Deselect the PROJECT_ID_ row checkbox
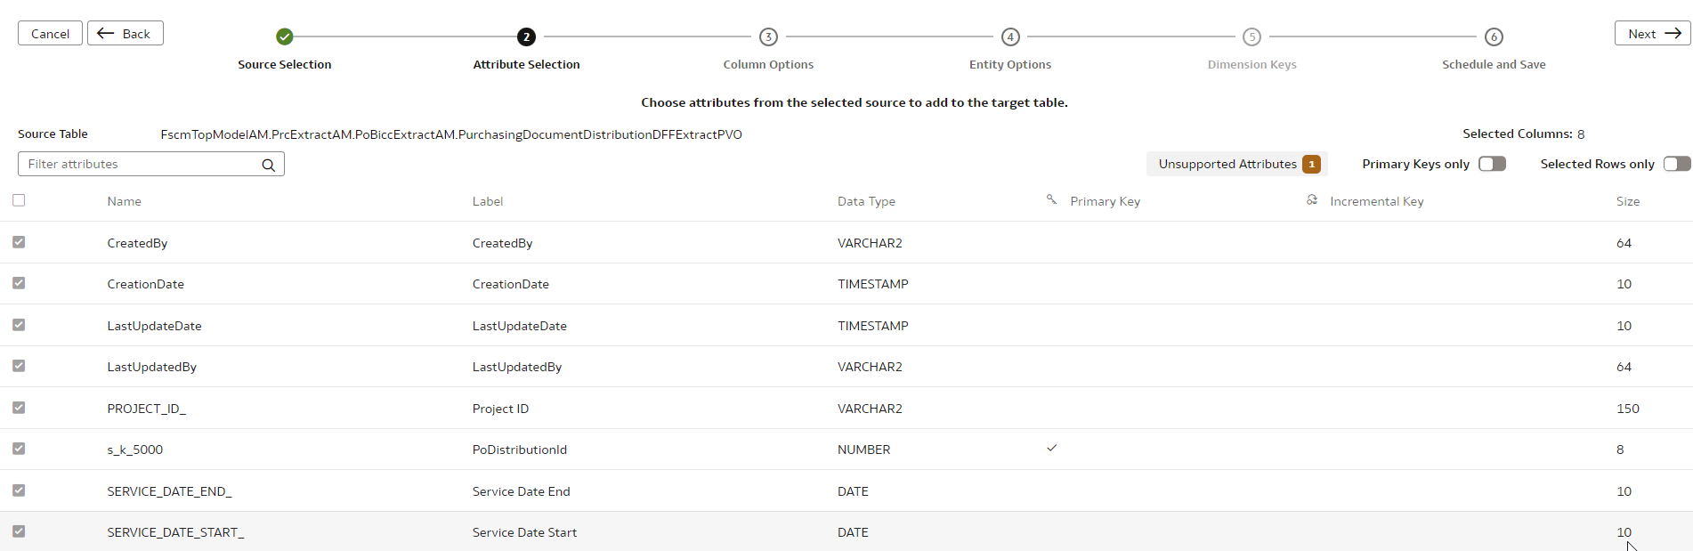The width and height of the screenshot is (1693, 551). pos(19,408)
